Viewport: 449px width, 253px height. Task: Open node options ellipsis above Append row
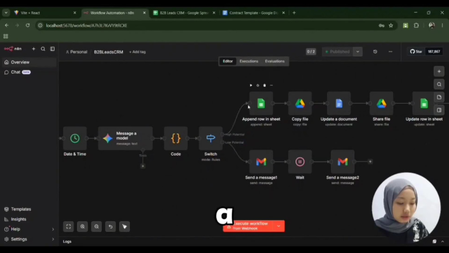click(x=272, y=85)
